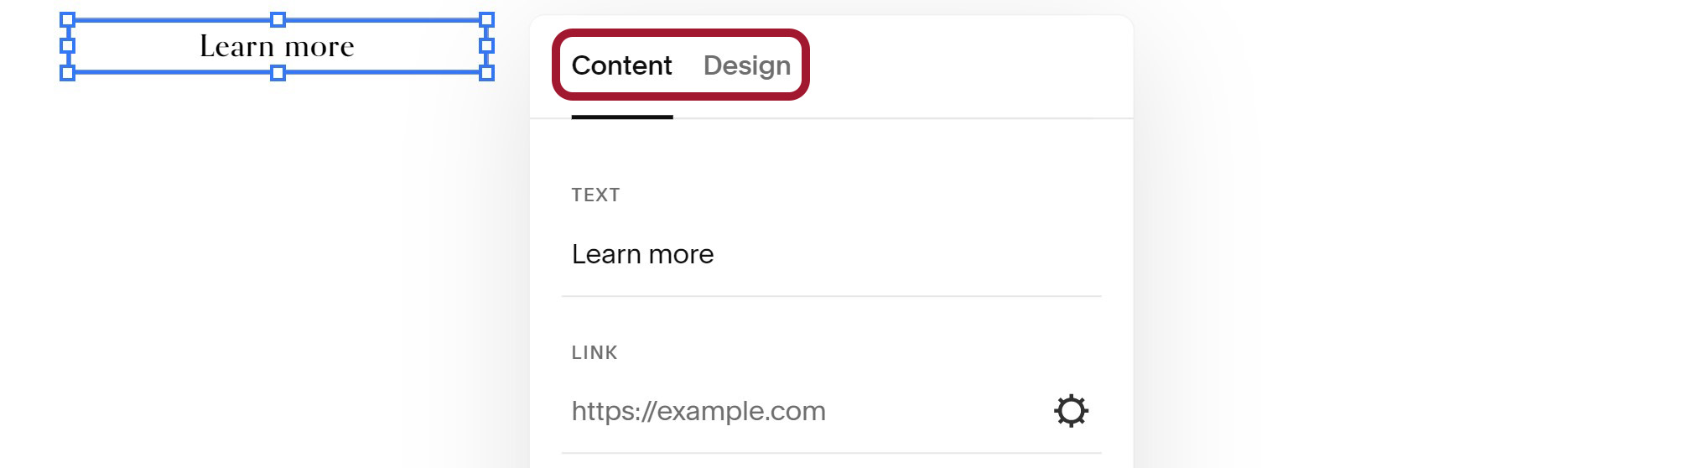The image size is (1698, 468).
Task: Click the top-left corner resize handle
Action: [x=68, y=19]
